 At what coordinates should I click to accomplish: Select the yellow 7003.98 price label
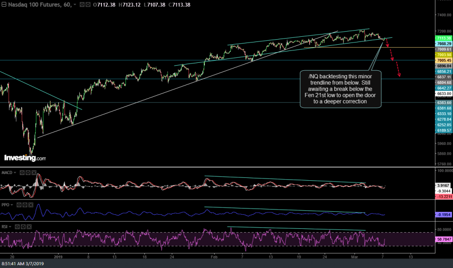(444, 55)
